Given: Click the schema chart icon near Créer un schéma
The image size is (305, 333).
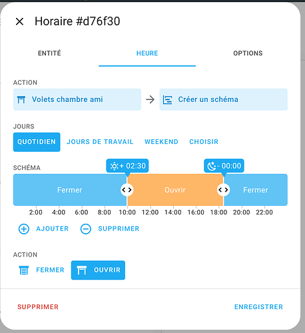Looking at the screenshot, I should tap(167, 100).
